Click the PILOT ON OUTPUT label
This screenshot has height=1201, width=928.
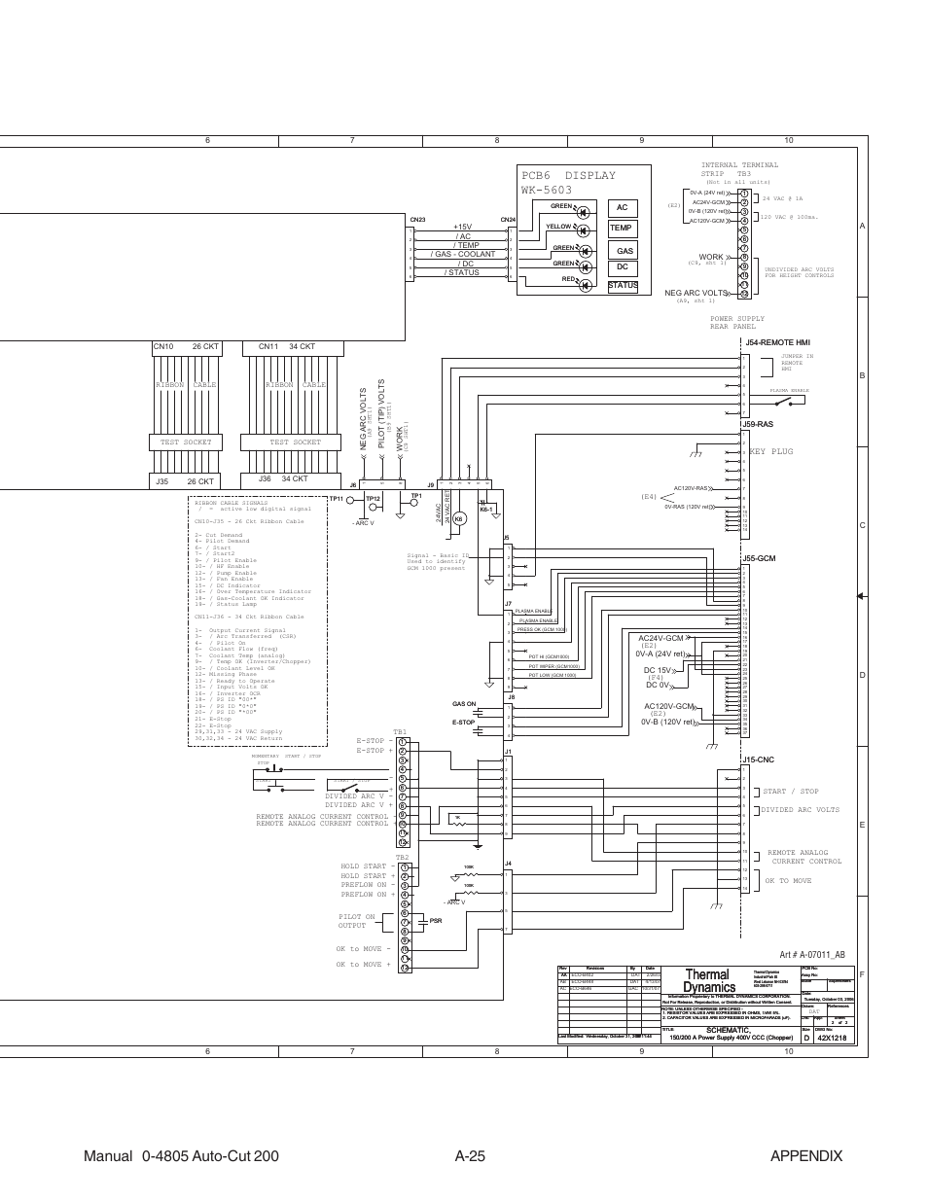pos(356,921)
